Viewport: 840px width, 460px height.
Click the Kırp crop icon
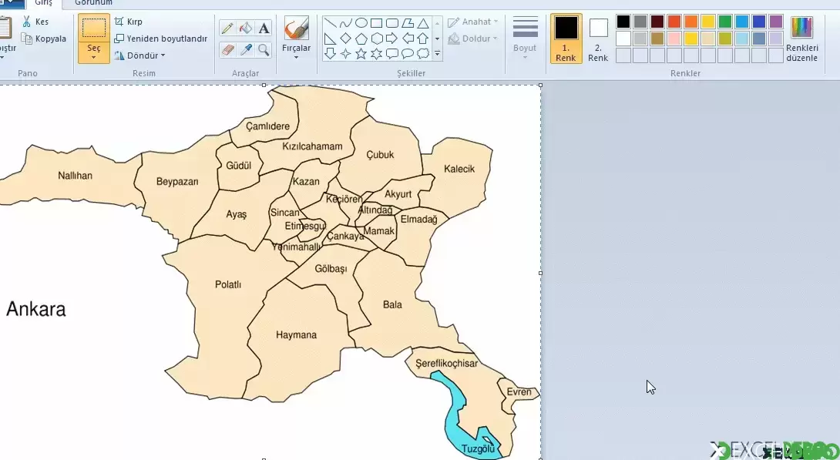point(119,22)
